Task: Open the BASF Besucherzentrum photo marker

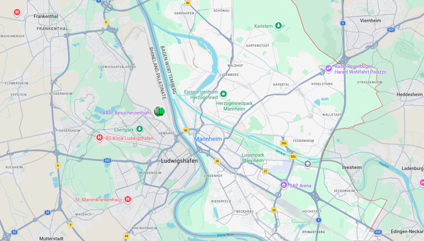Action: coord(159,112)
